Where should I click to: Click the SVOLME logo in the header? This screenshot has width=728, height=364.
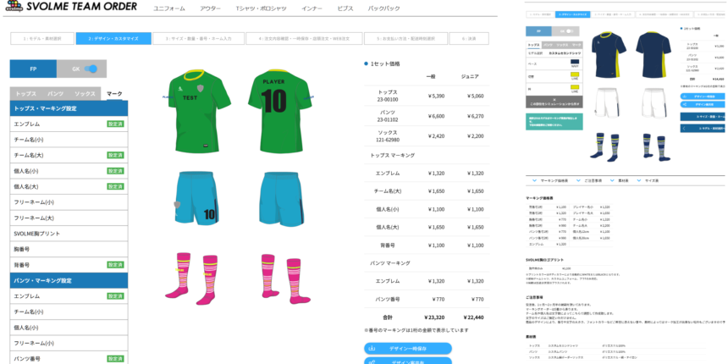click(14, 7)
